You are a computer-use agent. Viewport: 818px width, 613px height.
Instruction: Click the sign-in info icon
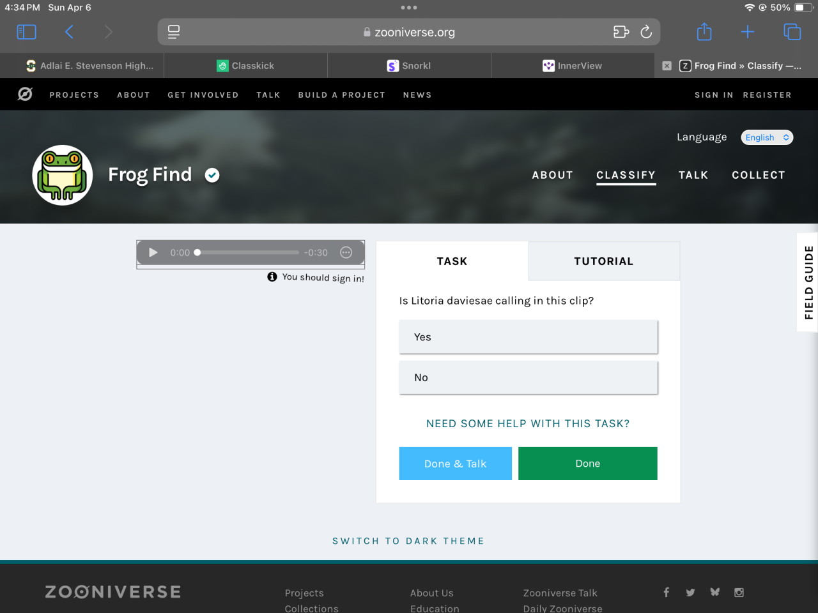coord(272,276)
